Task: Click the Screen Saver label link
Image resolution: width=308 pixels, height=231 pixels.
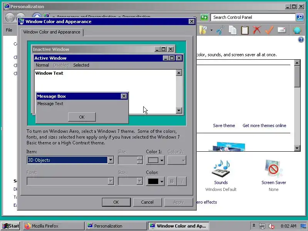Action: coord(274,182)
